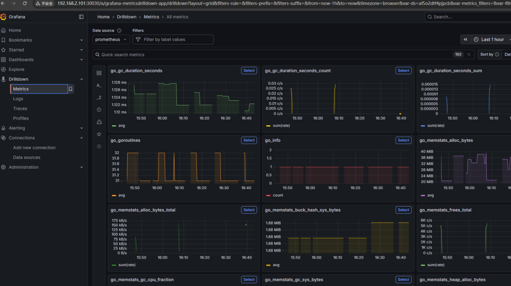Screen dimensions: 511x286
Task: Click the Starred star icon in sidebar
Action: click(x=4, y=50)
